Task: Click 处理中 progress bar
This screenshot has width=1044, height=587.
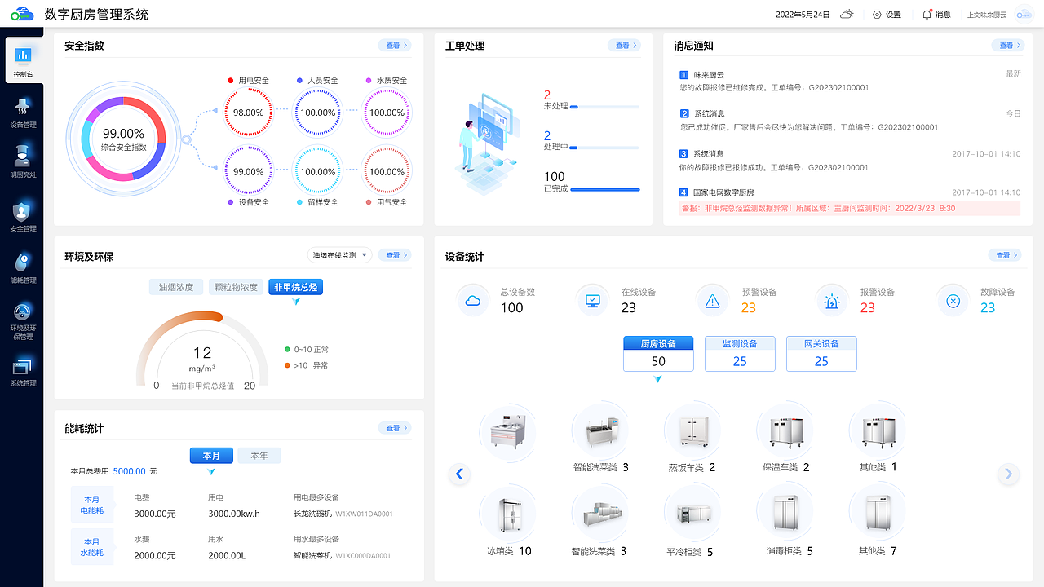Action: pos(604,148)
